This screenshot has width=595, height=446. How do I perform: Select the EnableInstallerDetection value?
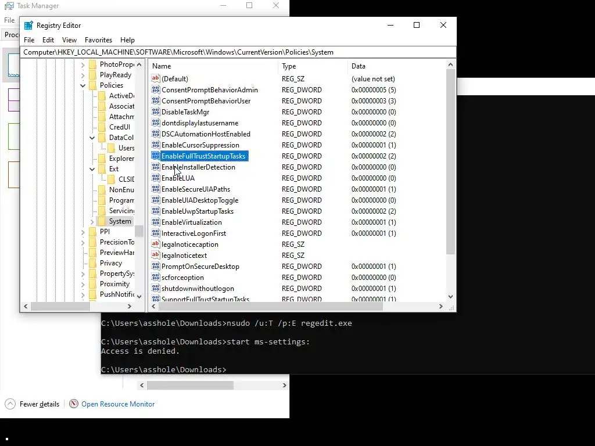(x=198, y=167)
